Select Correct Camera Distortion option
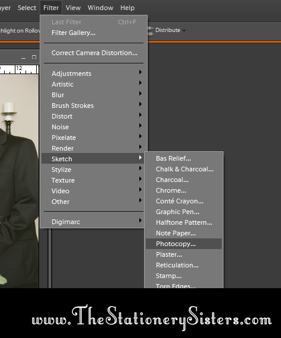Image resolution: width=281 pixels, height=338 pixels. coord(94,53)
